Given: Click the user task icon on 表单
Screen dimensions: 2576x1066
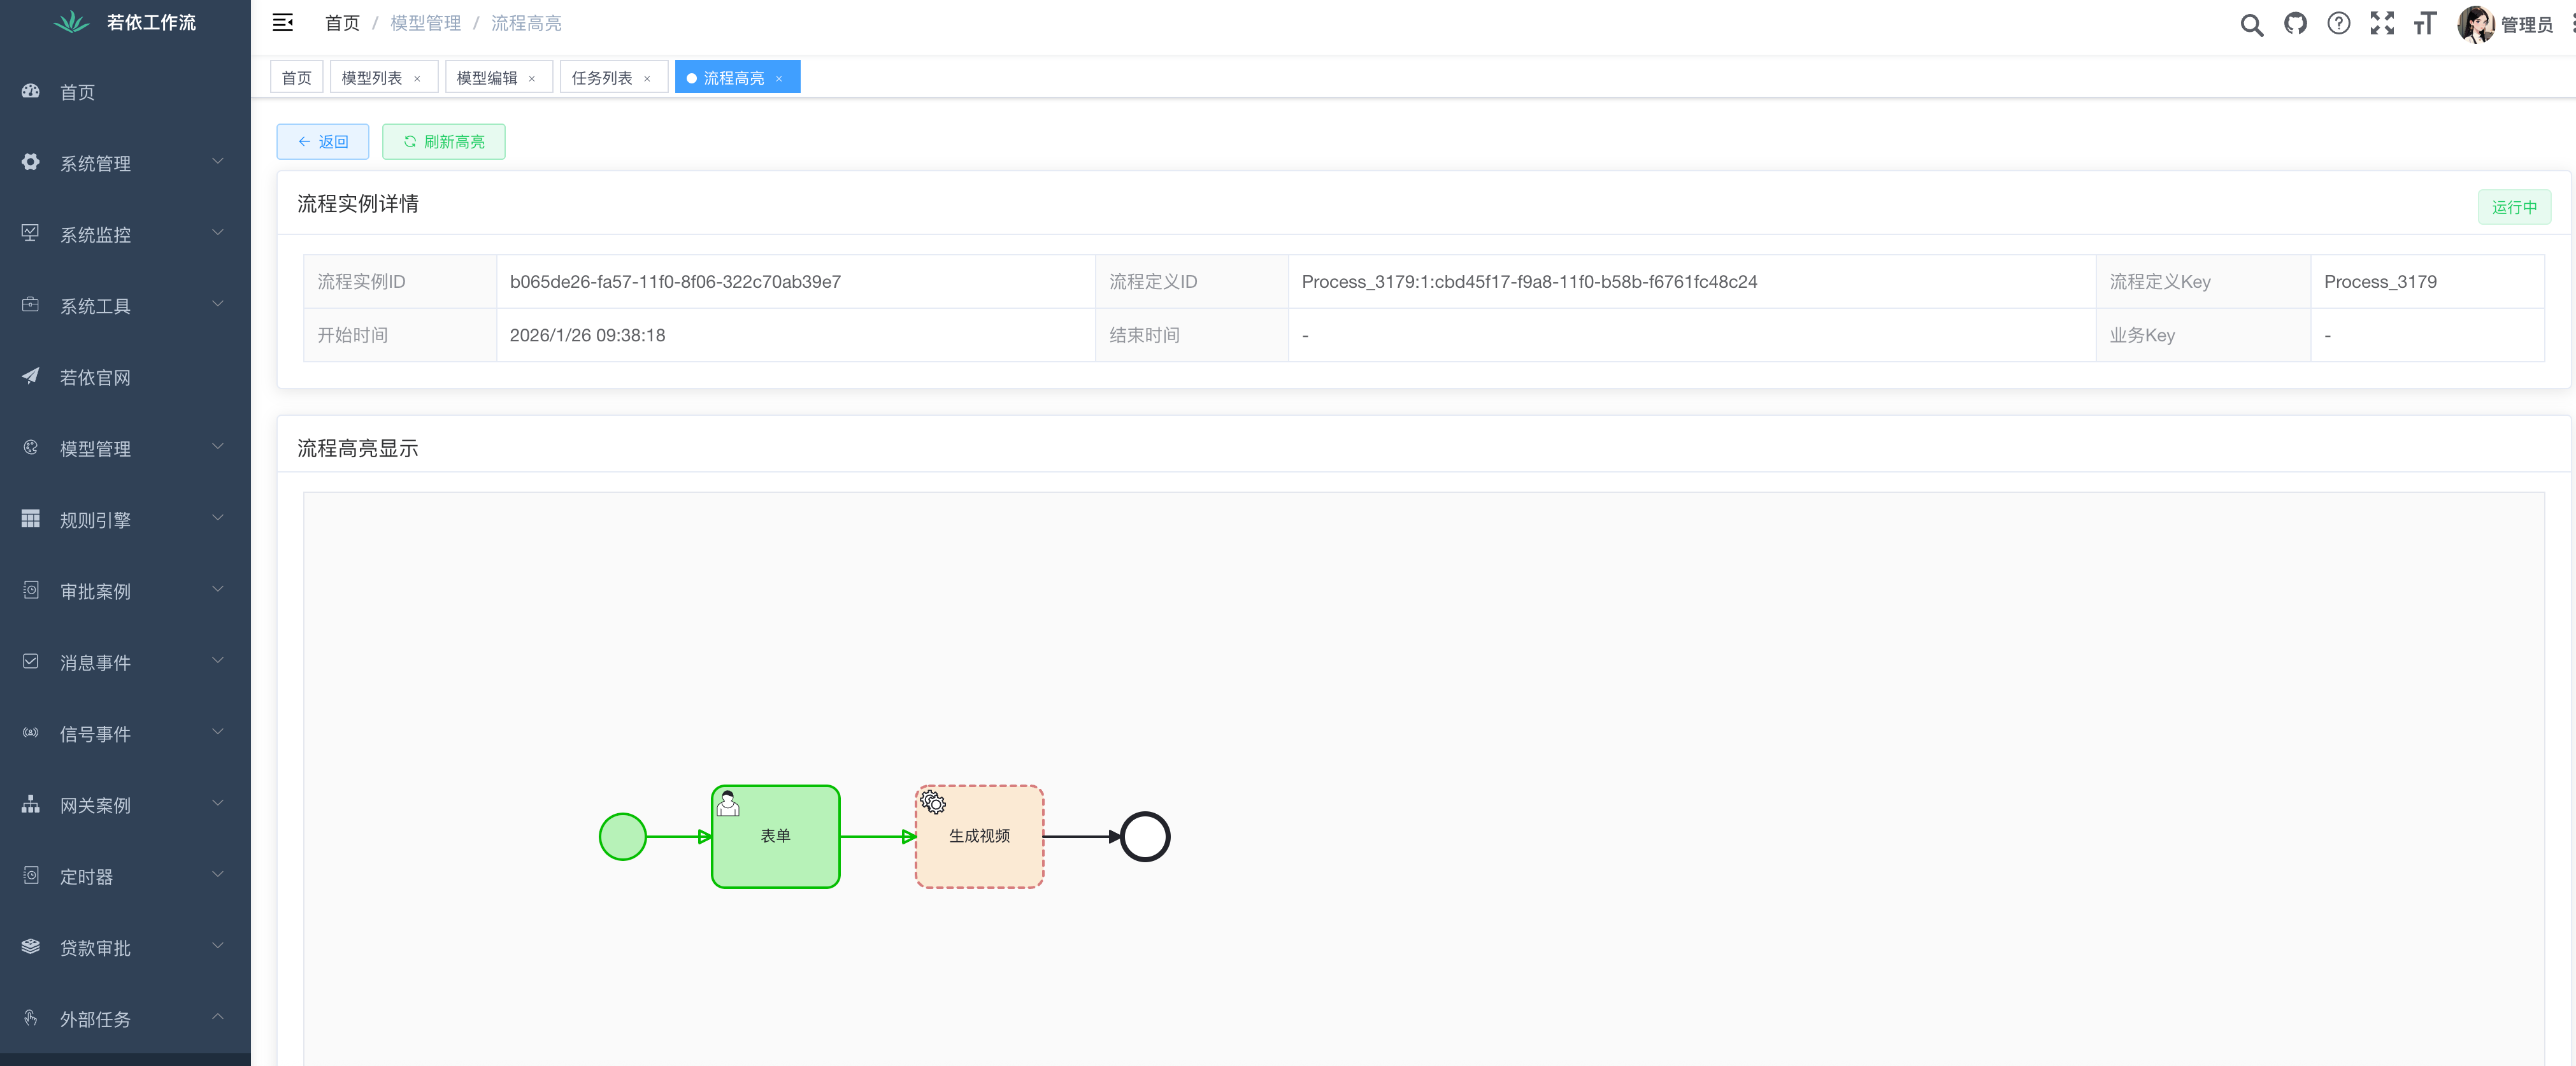Looking at the screenshot, I should pos(729,803).
